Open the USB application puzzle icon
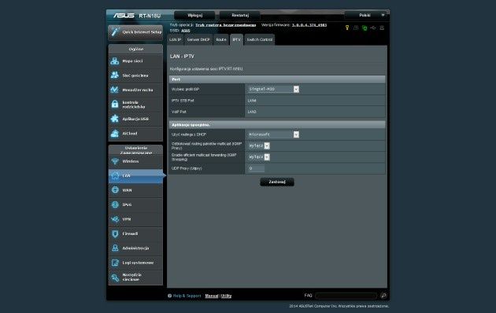The height and width of the screenshot is (313, 496). (x=115, y=119)
